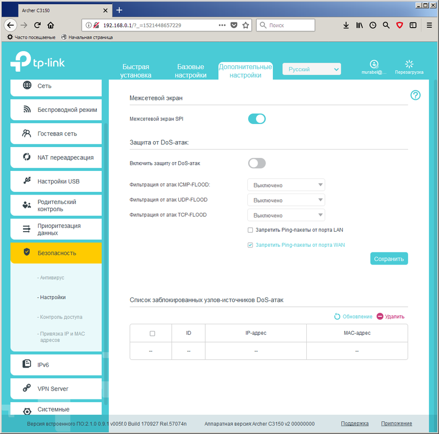Open the UDP-FLOOD filtering dropdown
This screenshot has width=439, height=434.
click(286, 200)
